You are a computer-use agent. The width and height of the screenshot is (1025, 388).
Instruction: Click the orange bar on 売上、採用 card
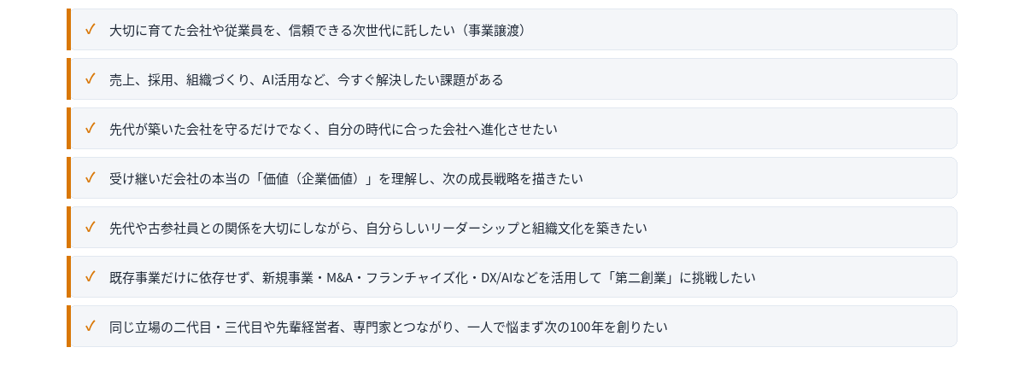click(x=68, y=79)
